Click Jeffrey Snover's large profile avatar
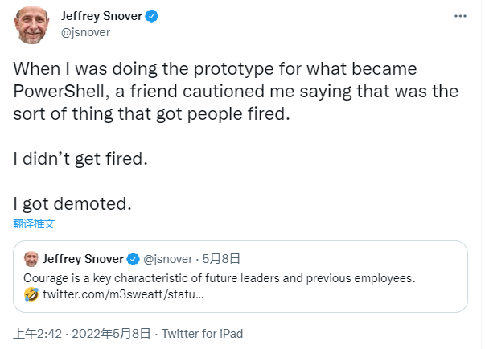The image size is (485, 349). (x=31, y=25)
